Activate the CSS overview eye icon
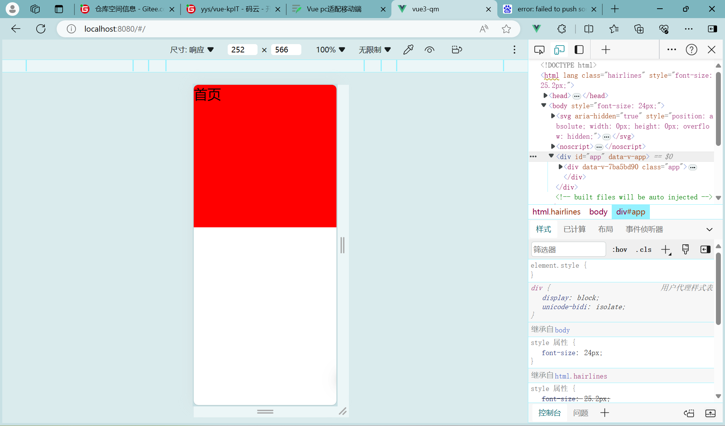Screen dimensions: 725x426 [x=429, y=49]
